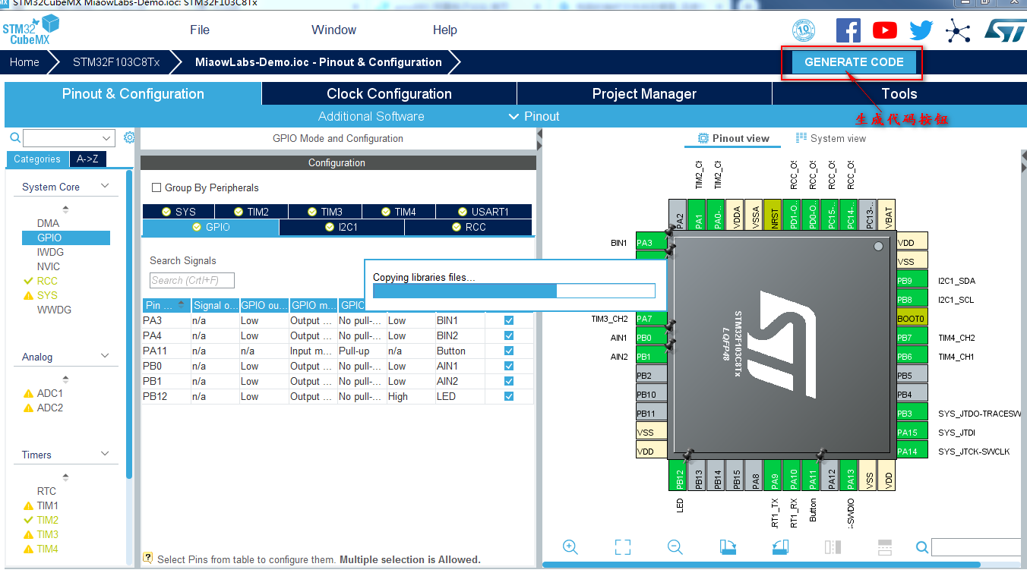The height and width of the screenshot is (573, 1027).
Task: Open the Facebook icon link
Action: click(848, 30)
